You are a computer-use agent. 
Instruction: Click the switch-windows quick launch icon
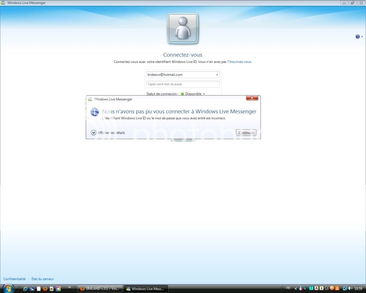tap(32, 289)
